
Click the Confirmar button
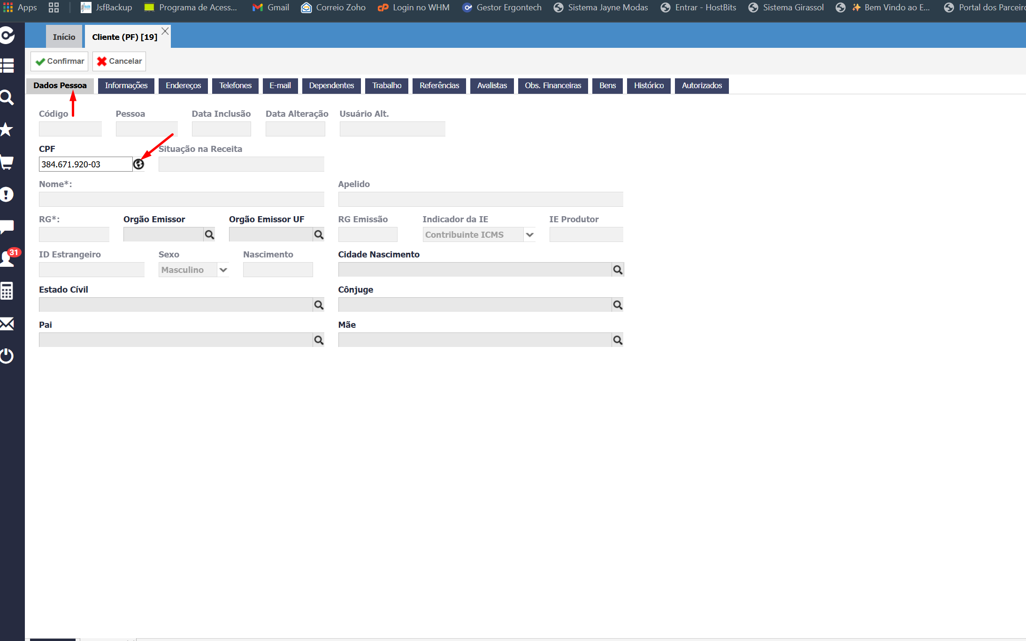tap(60, 61)
